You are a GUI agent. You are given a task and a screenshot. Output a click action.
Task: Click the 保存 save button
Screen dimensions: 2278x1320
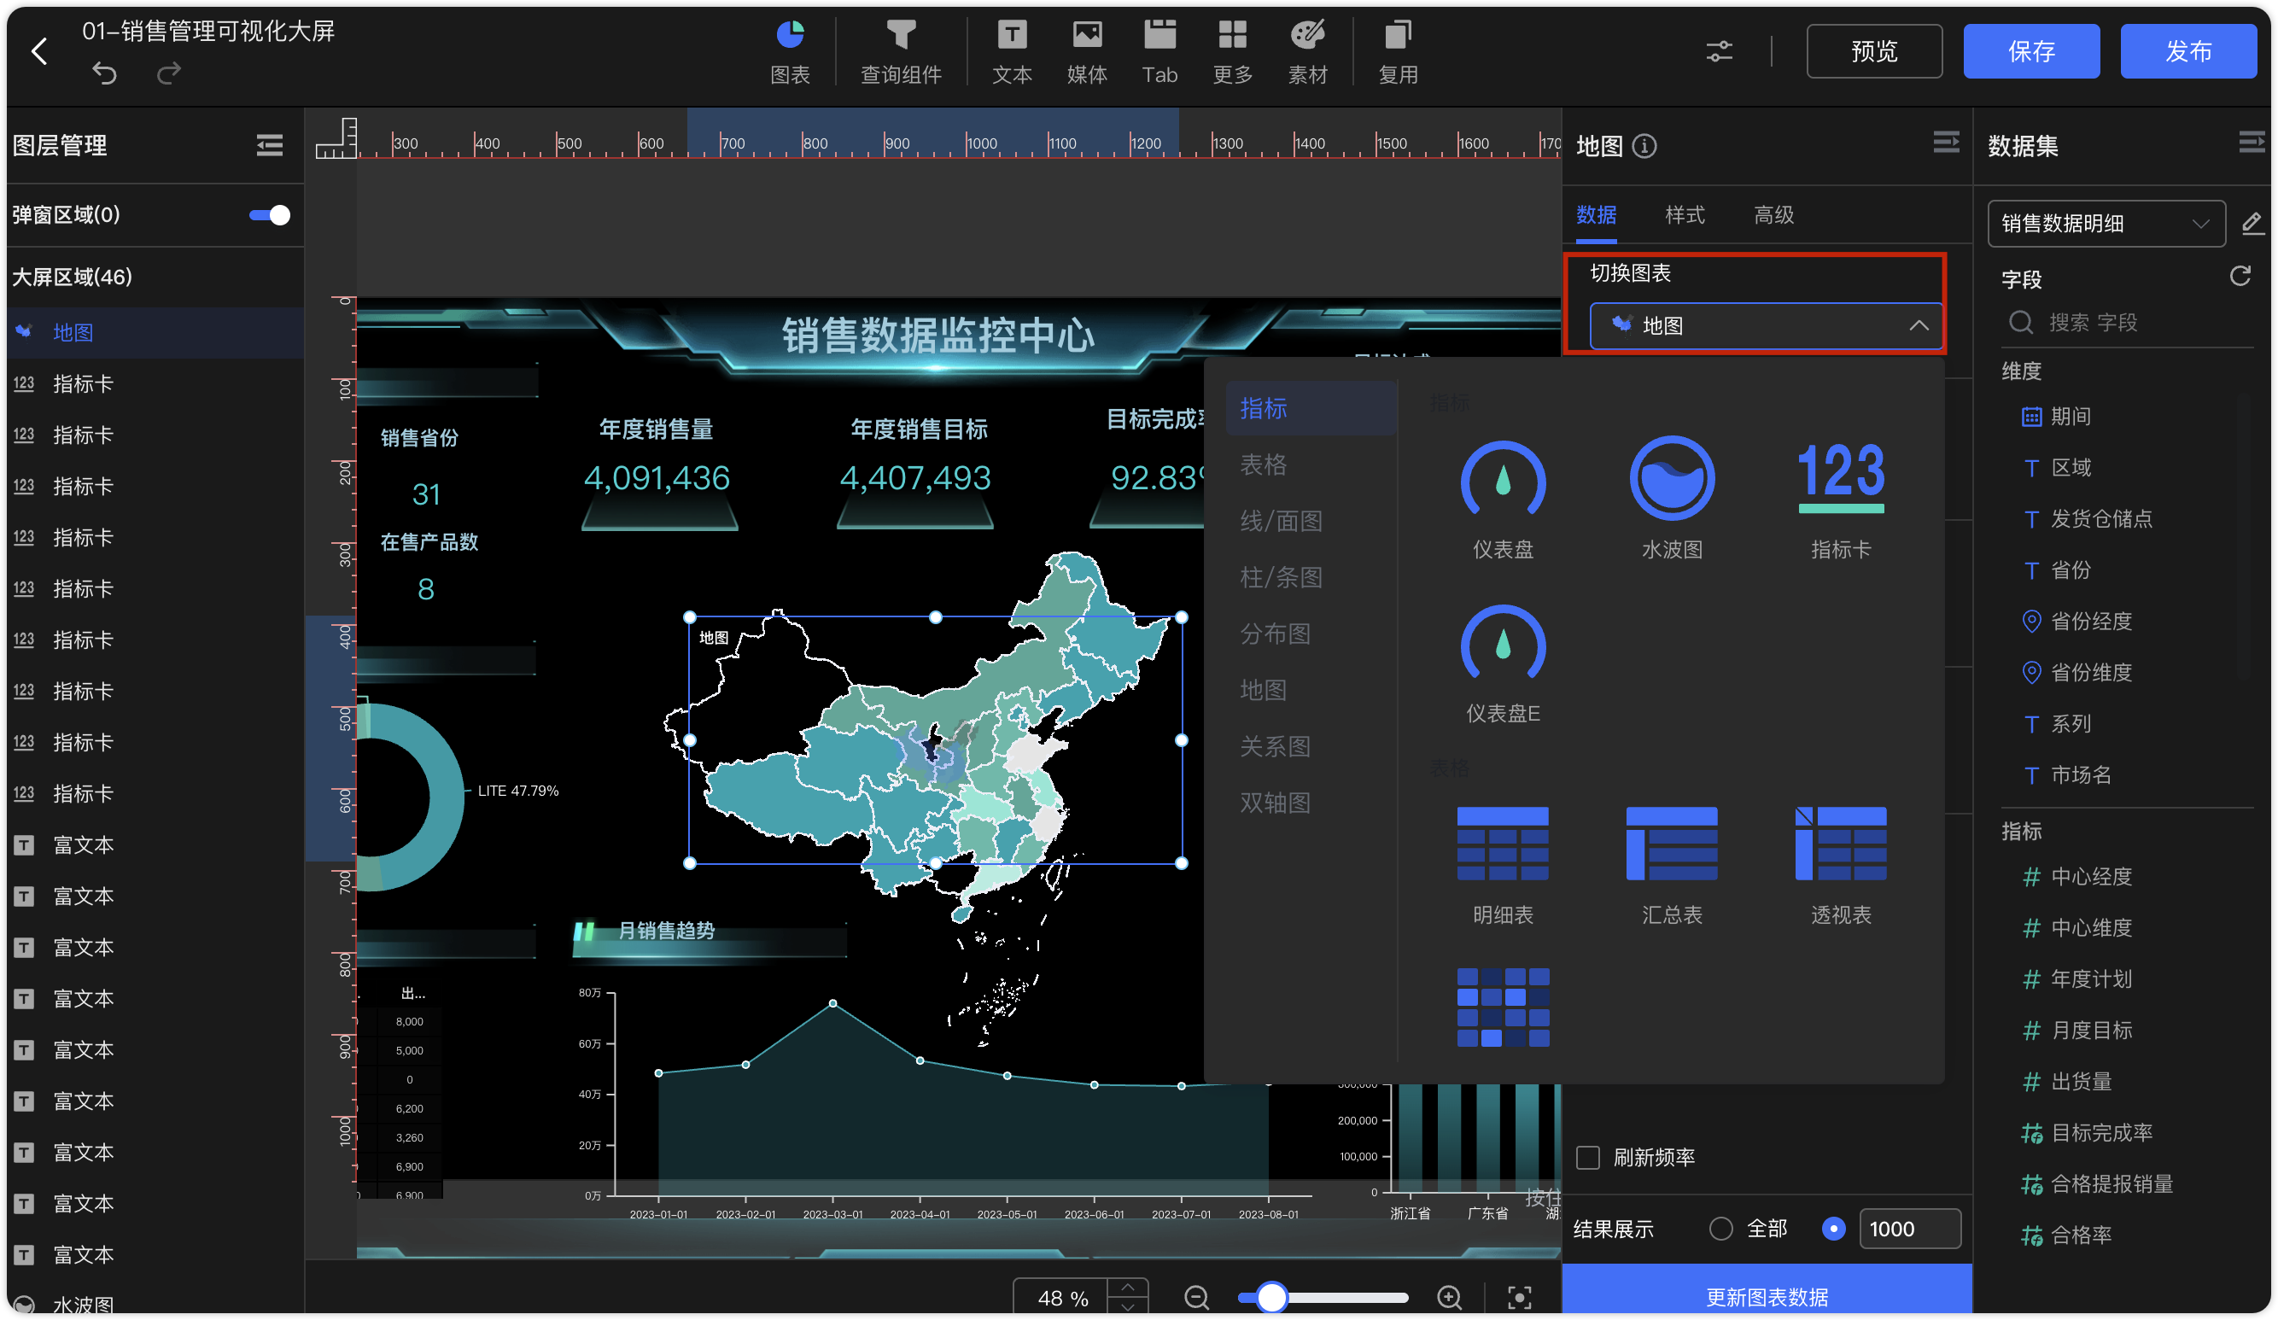point(2030,51)
